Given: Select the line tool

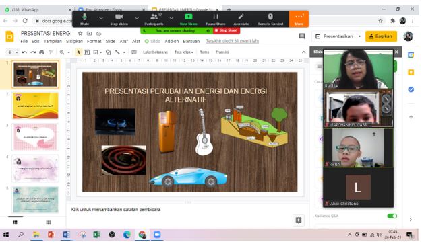Looking at the screenshot, I should (117, 52).
